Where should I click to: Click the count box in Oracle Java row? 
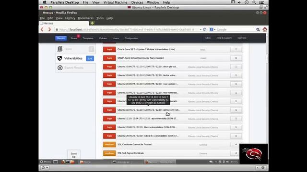[x=236, y=49]
